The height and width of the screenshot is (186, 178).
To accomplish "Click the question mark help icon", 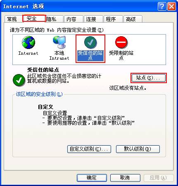I will 162,7.
